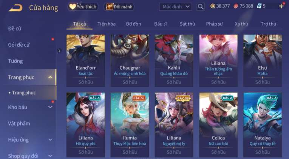Open the Mặc định sort dropdown
This screenshot has height=159, width=289.
click(x=175, y=7)
